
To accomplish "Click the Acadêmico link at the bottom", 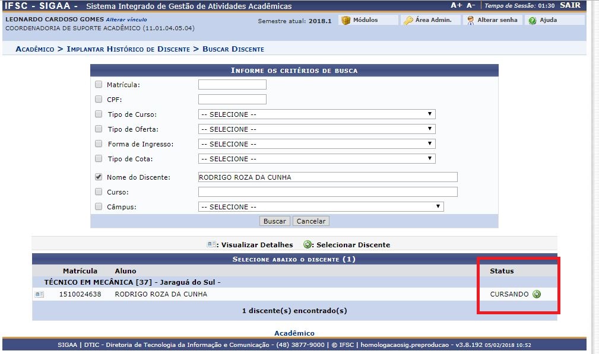I will tap(294, 333).
